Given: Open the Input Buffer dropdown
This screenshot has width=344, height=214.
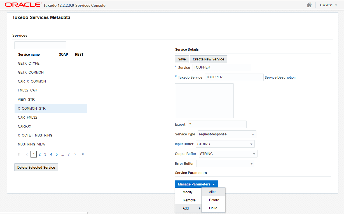Looking at the screenshot, I should click(225, 144).
